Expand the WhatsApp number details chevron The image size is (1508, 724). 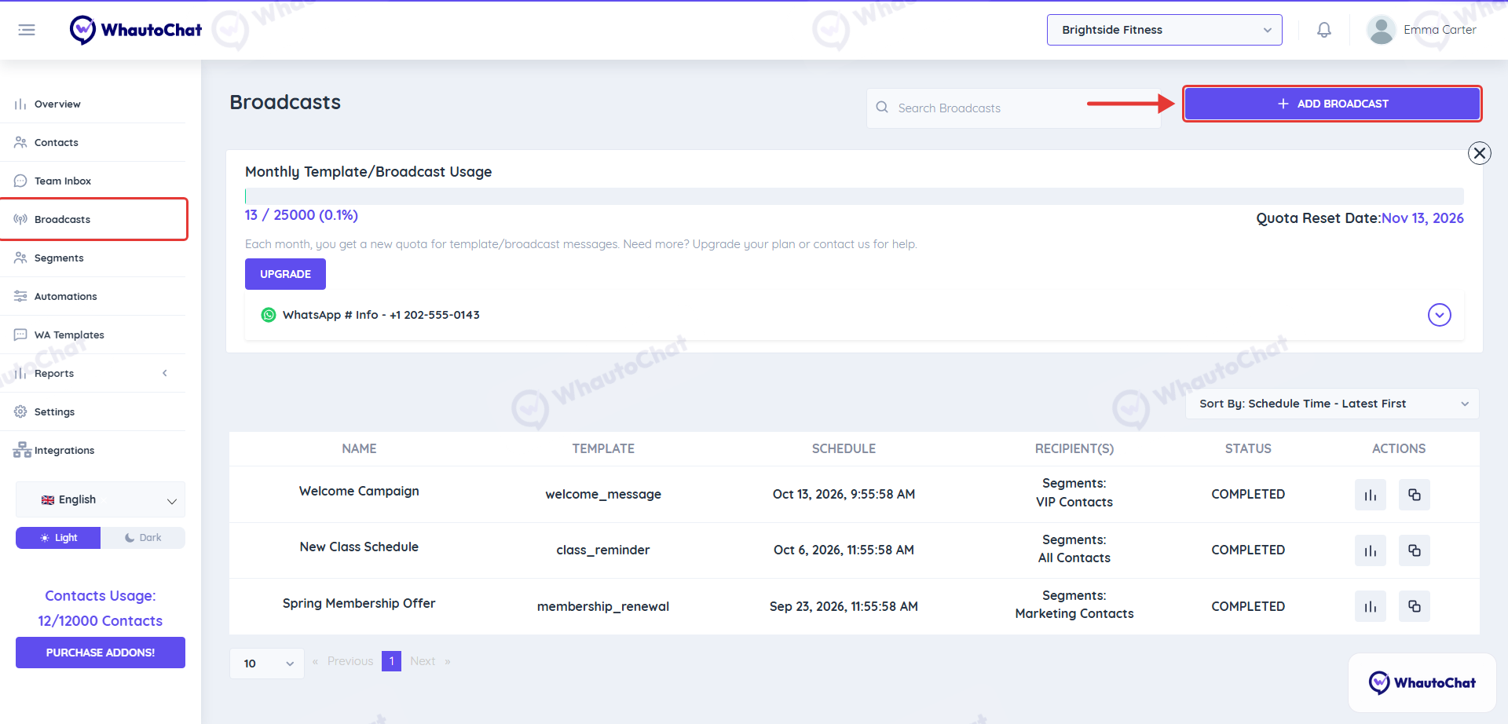click(x=1439, y=315)
